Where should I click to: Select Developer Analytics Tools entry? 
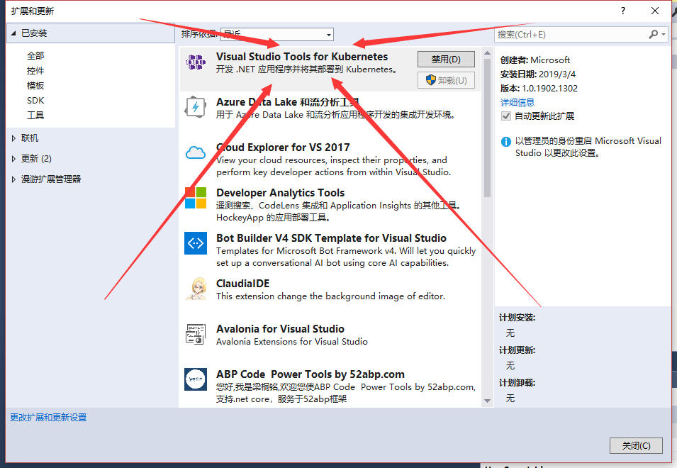coord(330,204)
